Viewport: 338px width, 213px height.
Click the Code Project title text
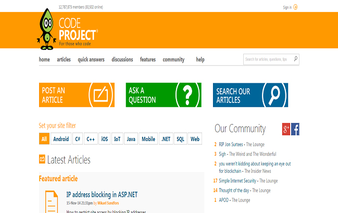[78, 29]
